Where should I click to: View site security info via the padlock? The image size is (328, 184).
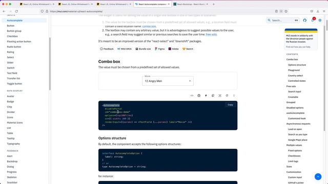[x=47, y=11]
